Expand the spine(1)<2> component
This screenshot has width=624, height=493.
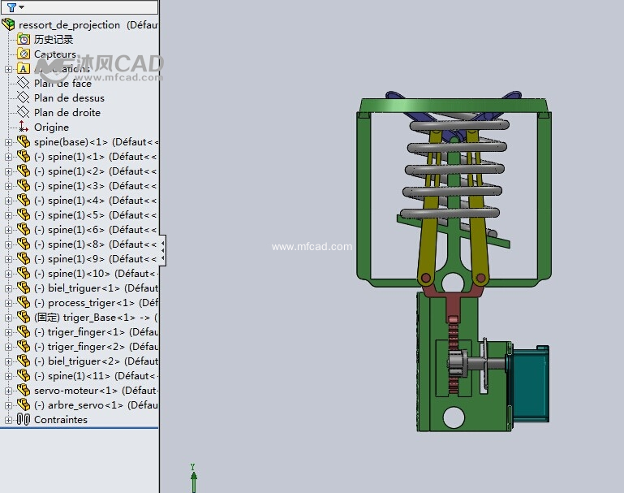[x=8, y=171]
